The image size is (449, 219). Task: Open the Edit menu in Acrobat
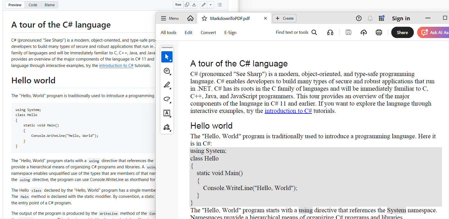click(x=188, y=32)
